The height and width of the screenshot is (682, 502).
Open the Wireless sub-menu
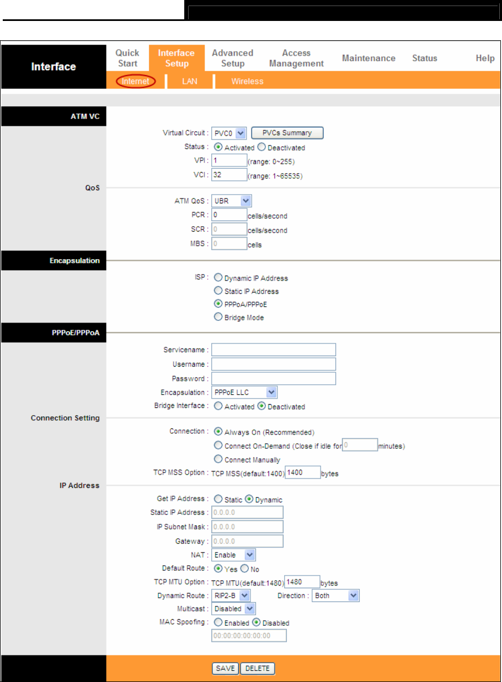pyautogui.click(x=247, y=81)
